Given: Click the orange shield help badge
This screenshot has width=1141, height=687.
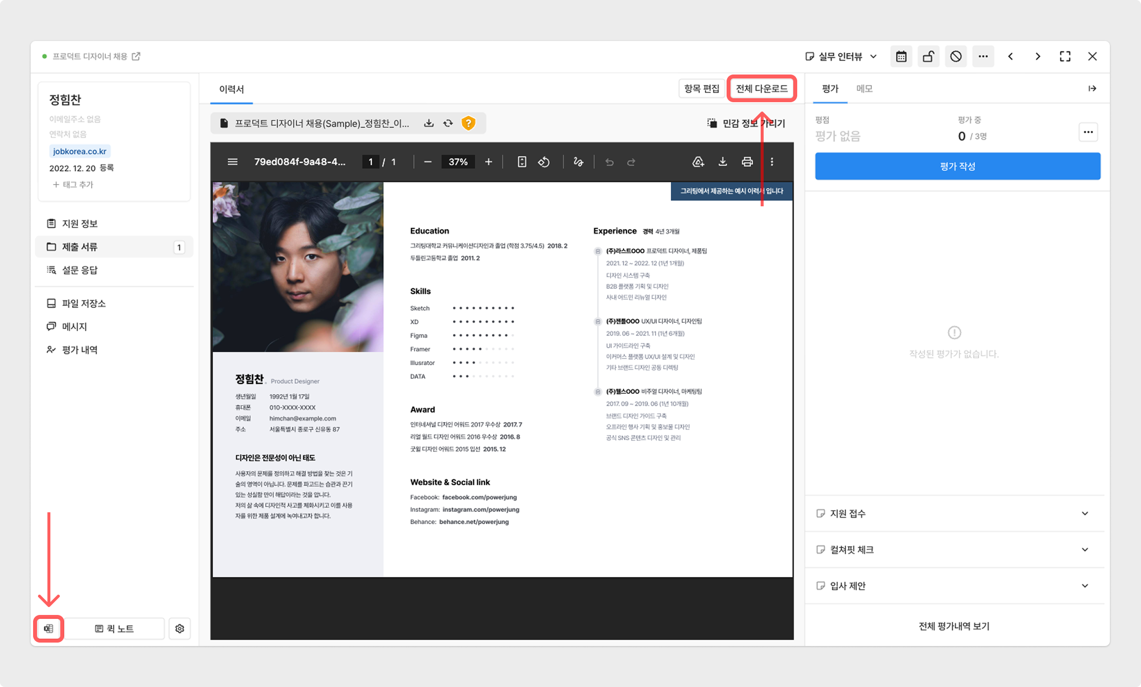Looking at the screenshot, I should (468, 123).
